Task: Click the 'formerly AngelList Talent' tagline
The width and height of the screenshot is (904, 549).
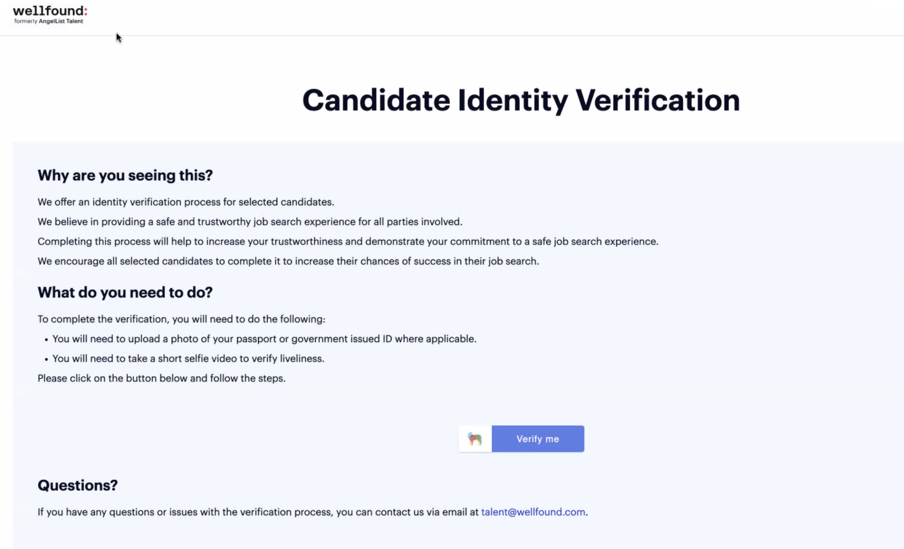Action: [49, 21]
